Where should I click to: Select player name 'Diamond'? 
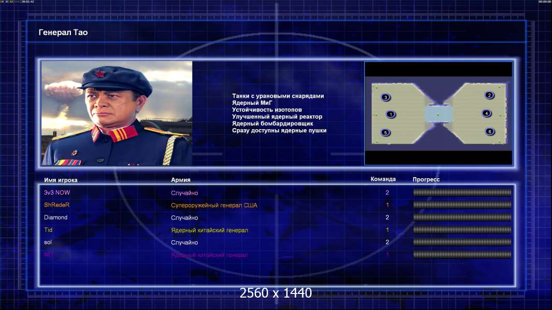pos(55,218)
